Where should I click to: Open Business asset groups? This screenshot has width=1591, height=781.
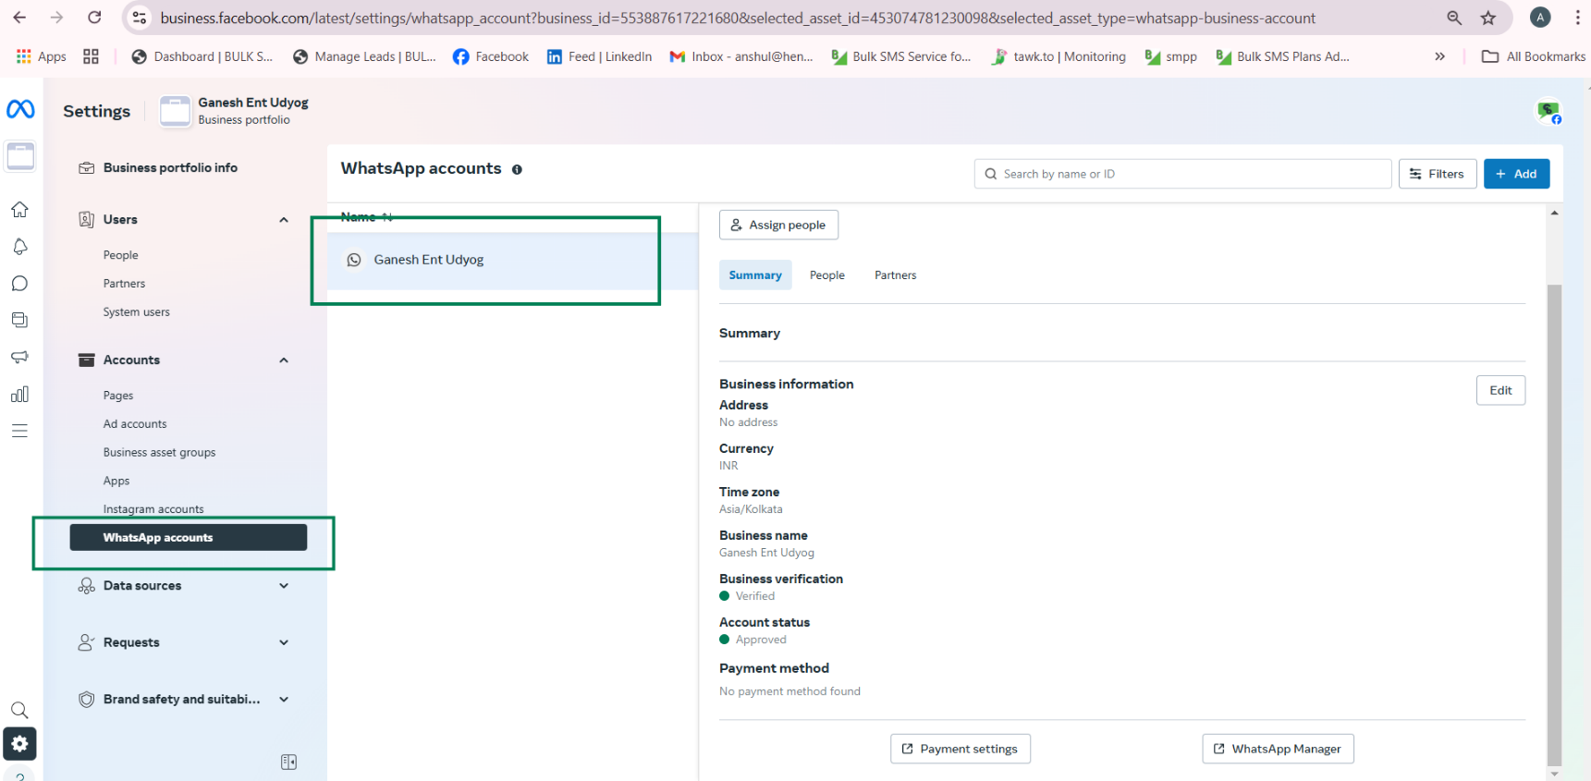coord(159,453)
